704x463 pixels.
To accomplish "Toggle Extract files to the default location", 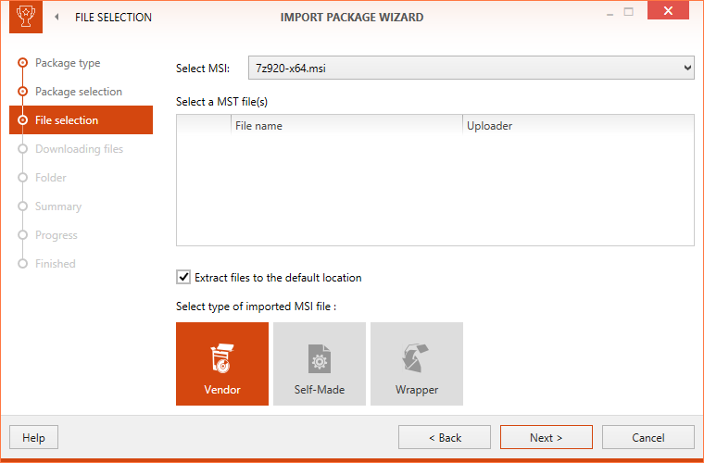I will (x=183, y=277).
